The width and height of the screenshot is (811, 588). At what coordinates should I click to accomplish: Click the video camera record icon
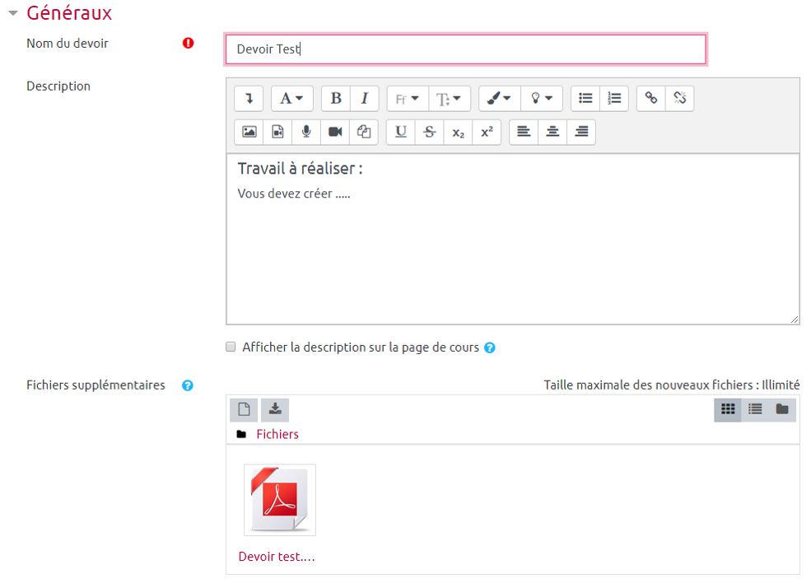click(x=335, y=132)
